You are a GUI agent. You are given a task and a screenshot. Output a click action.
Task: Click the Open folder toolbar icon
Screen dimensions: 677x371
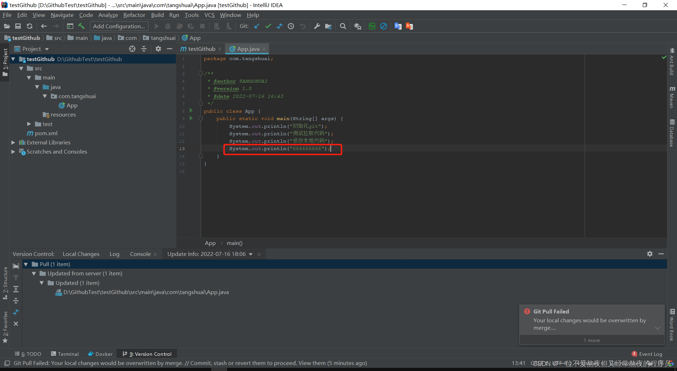pyautogui.click(x=7, y=26)
